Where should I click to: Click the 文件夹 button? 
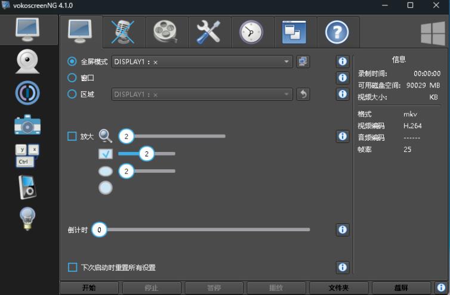tap(338, 288)
